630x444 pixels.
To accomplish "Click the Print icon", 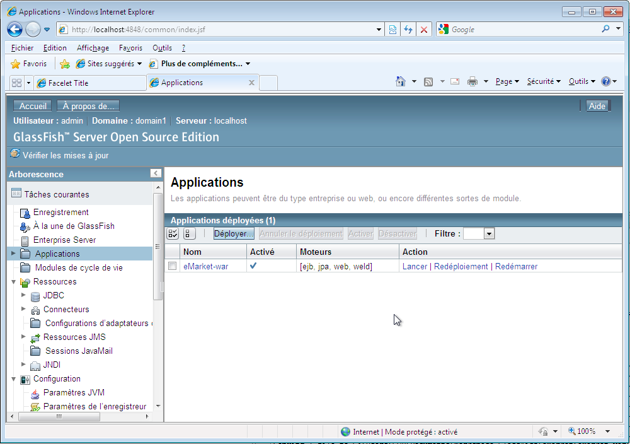I will pos(472,81).
